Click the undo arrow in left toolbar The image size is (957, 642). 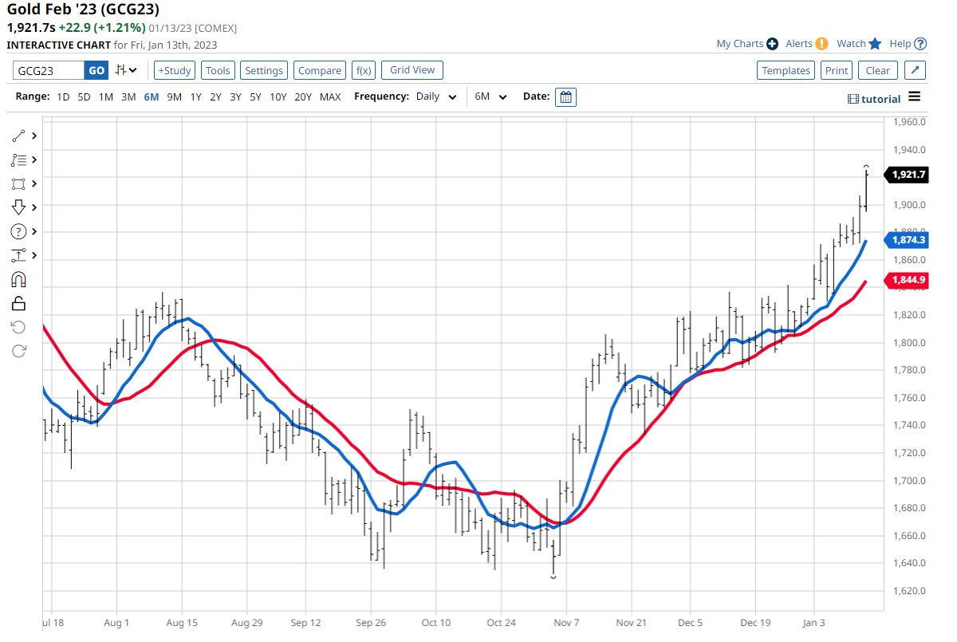[19, 327]
